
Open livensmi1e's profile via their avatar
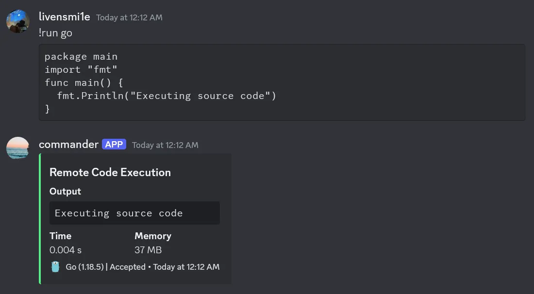point(17,21)
